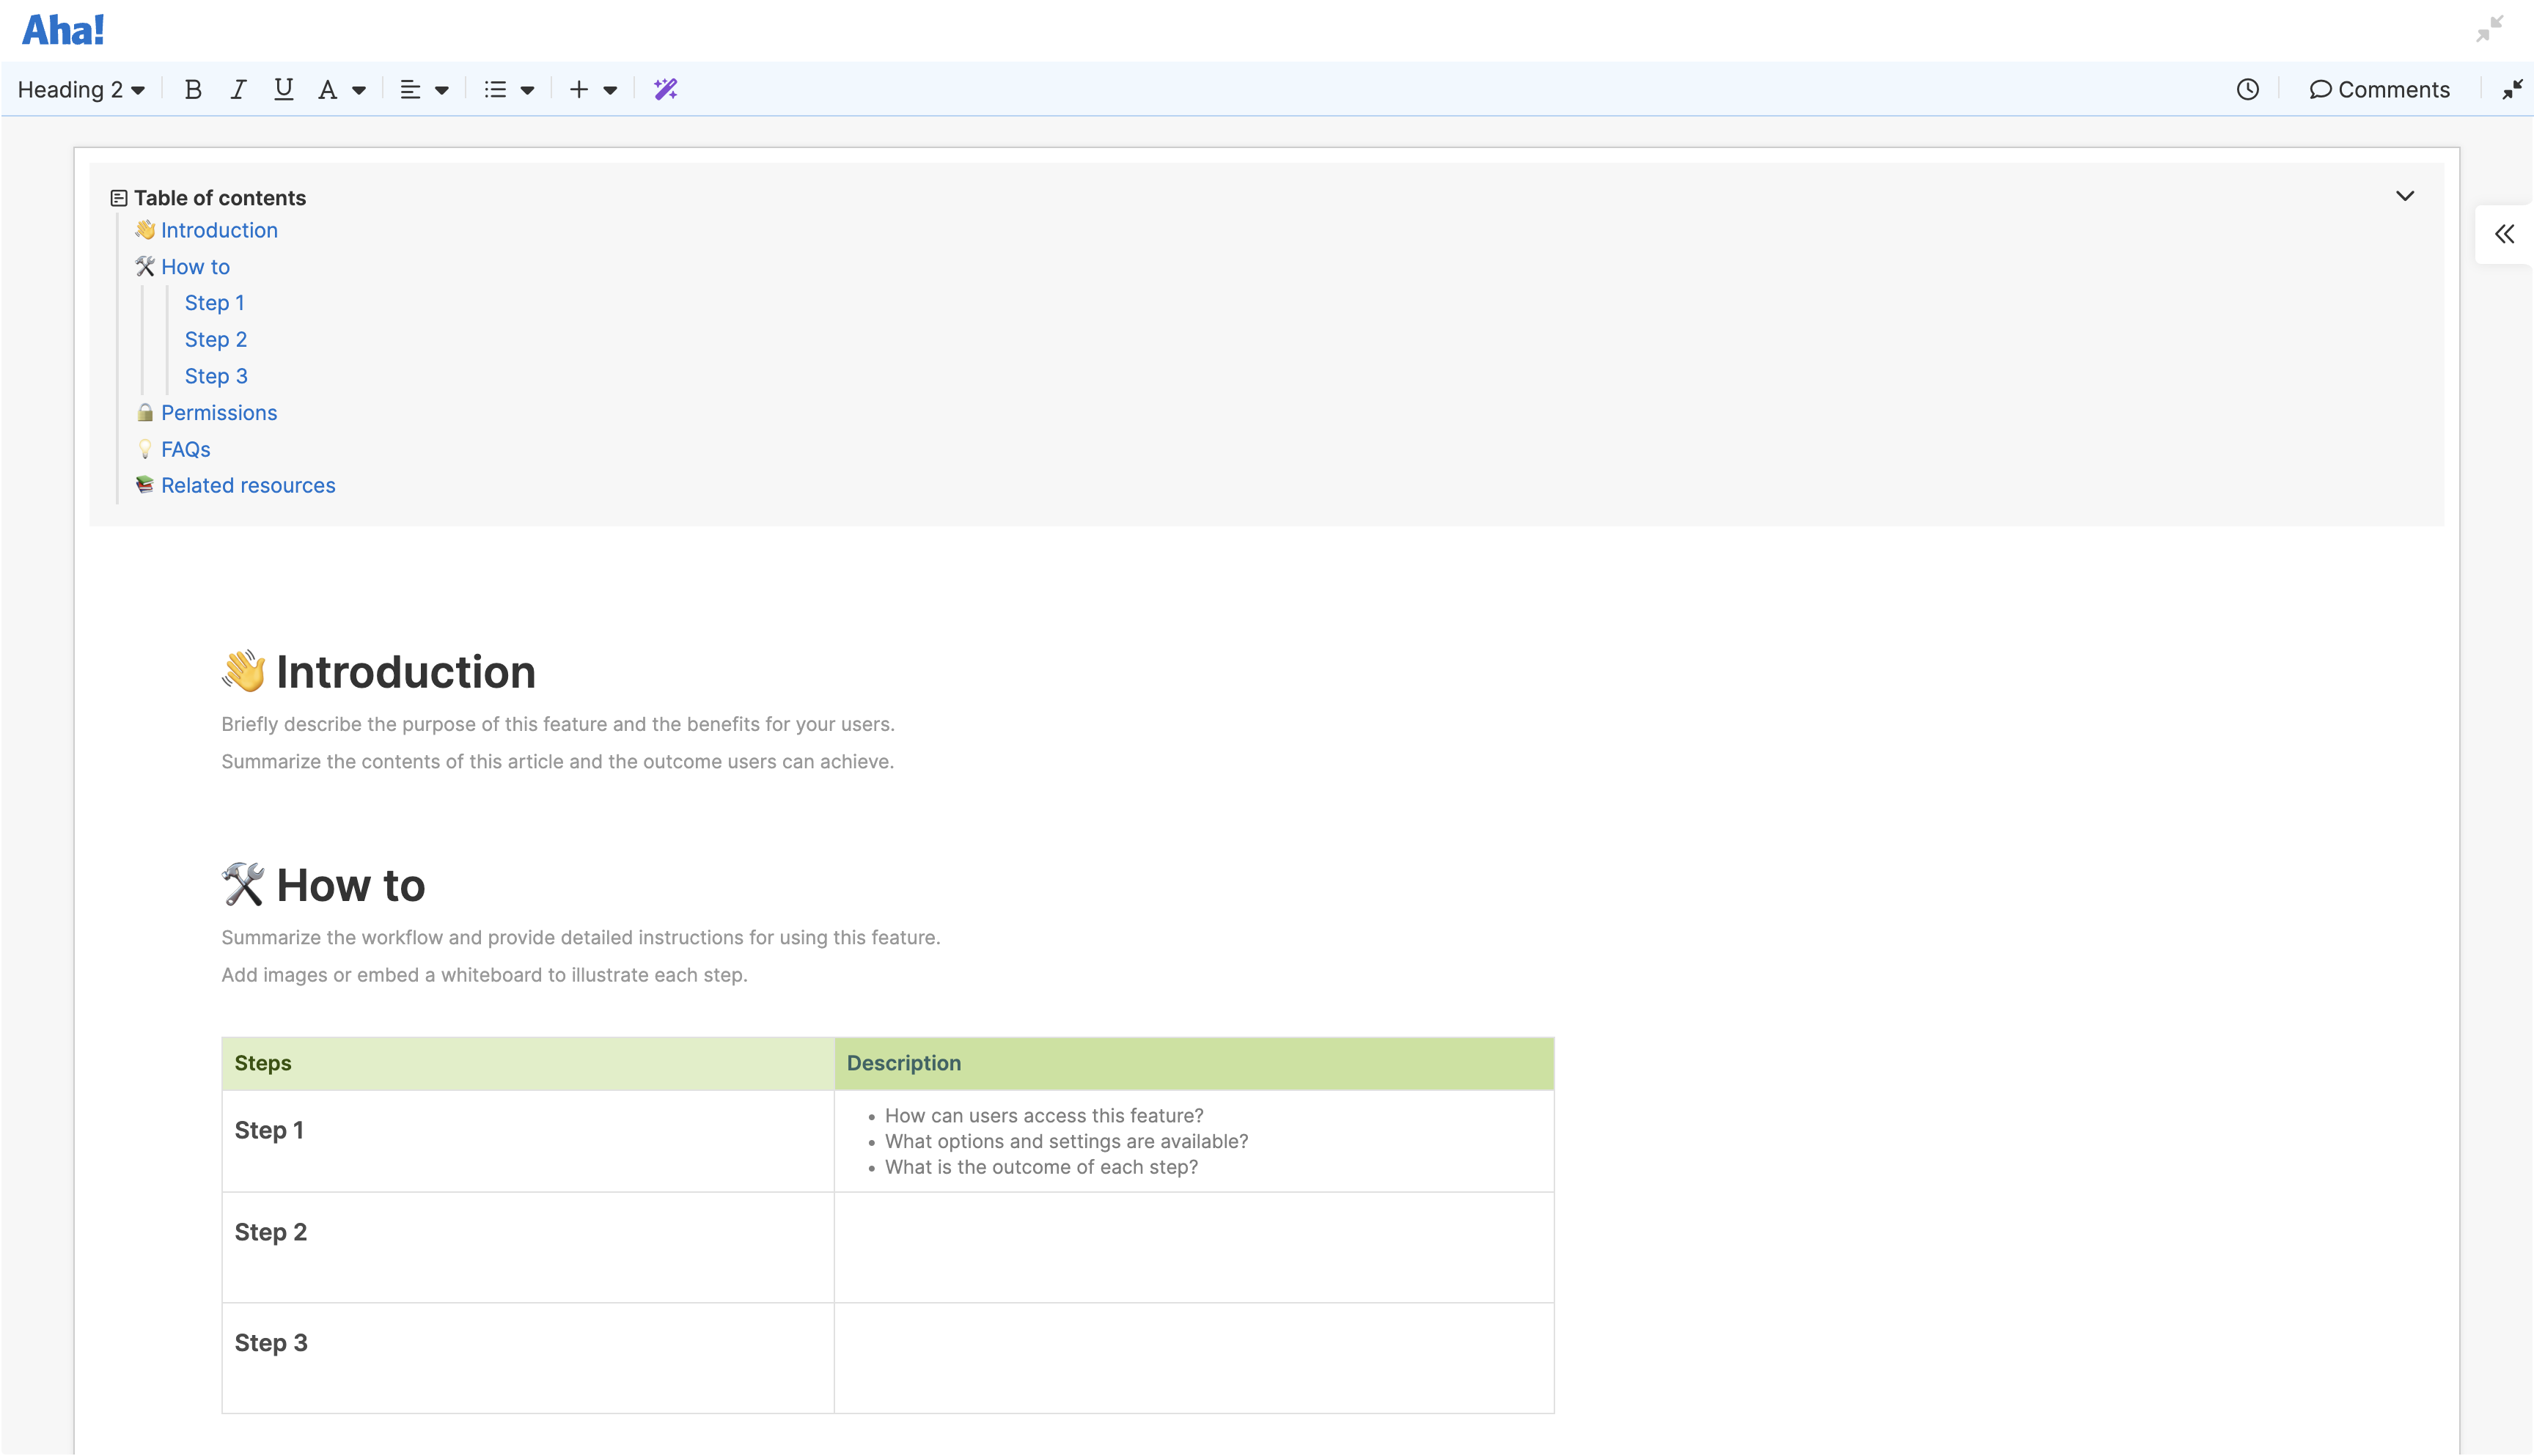The width and height of the screenshot is (2534, 1456).
Task: Click the Step 1 description cell
Action: (x=1194, y=1140)
